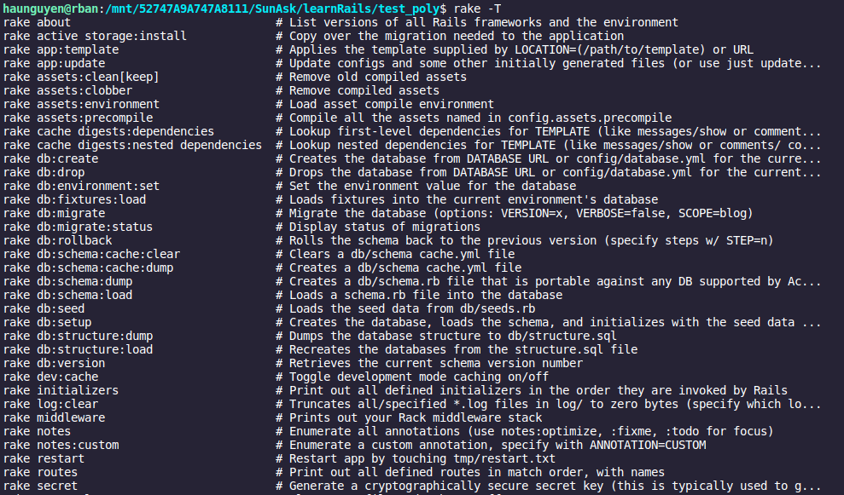Click the username 'haunguyen@rban' in the prompt
This screenshot has height=495, width=844.
tap(50, 9)
